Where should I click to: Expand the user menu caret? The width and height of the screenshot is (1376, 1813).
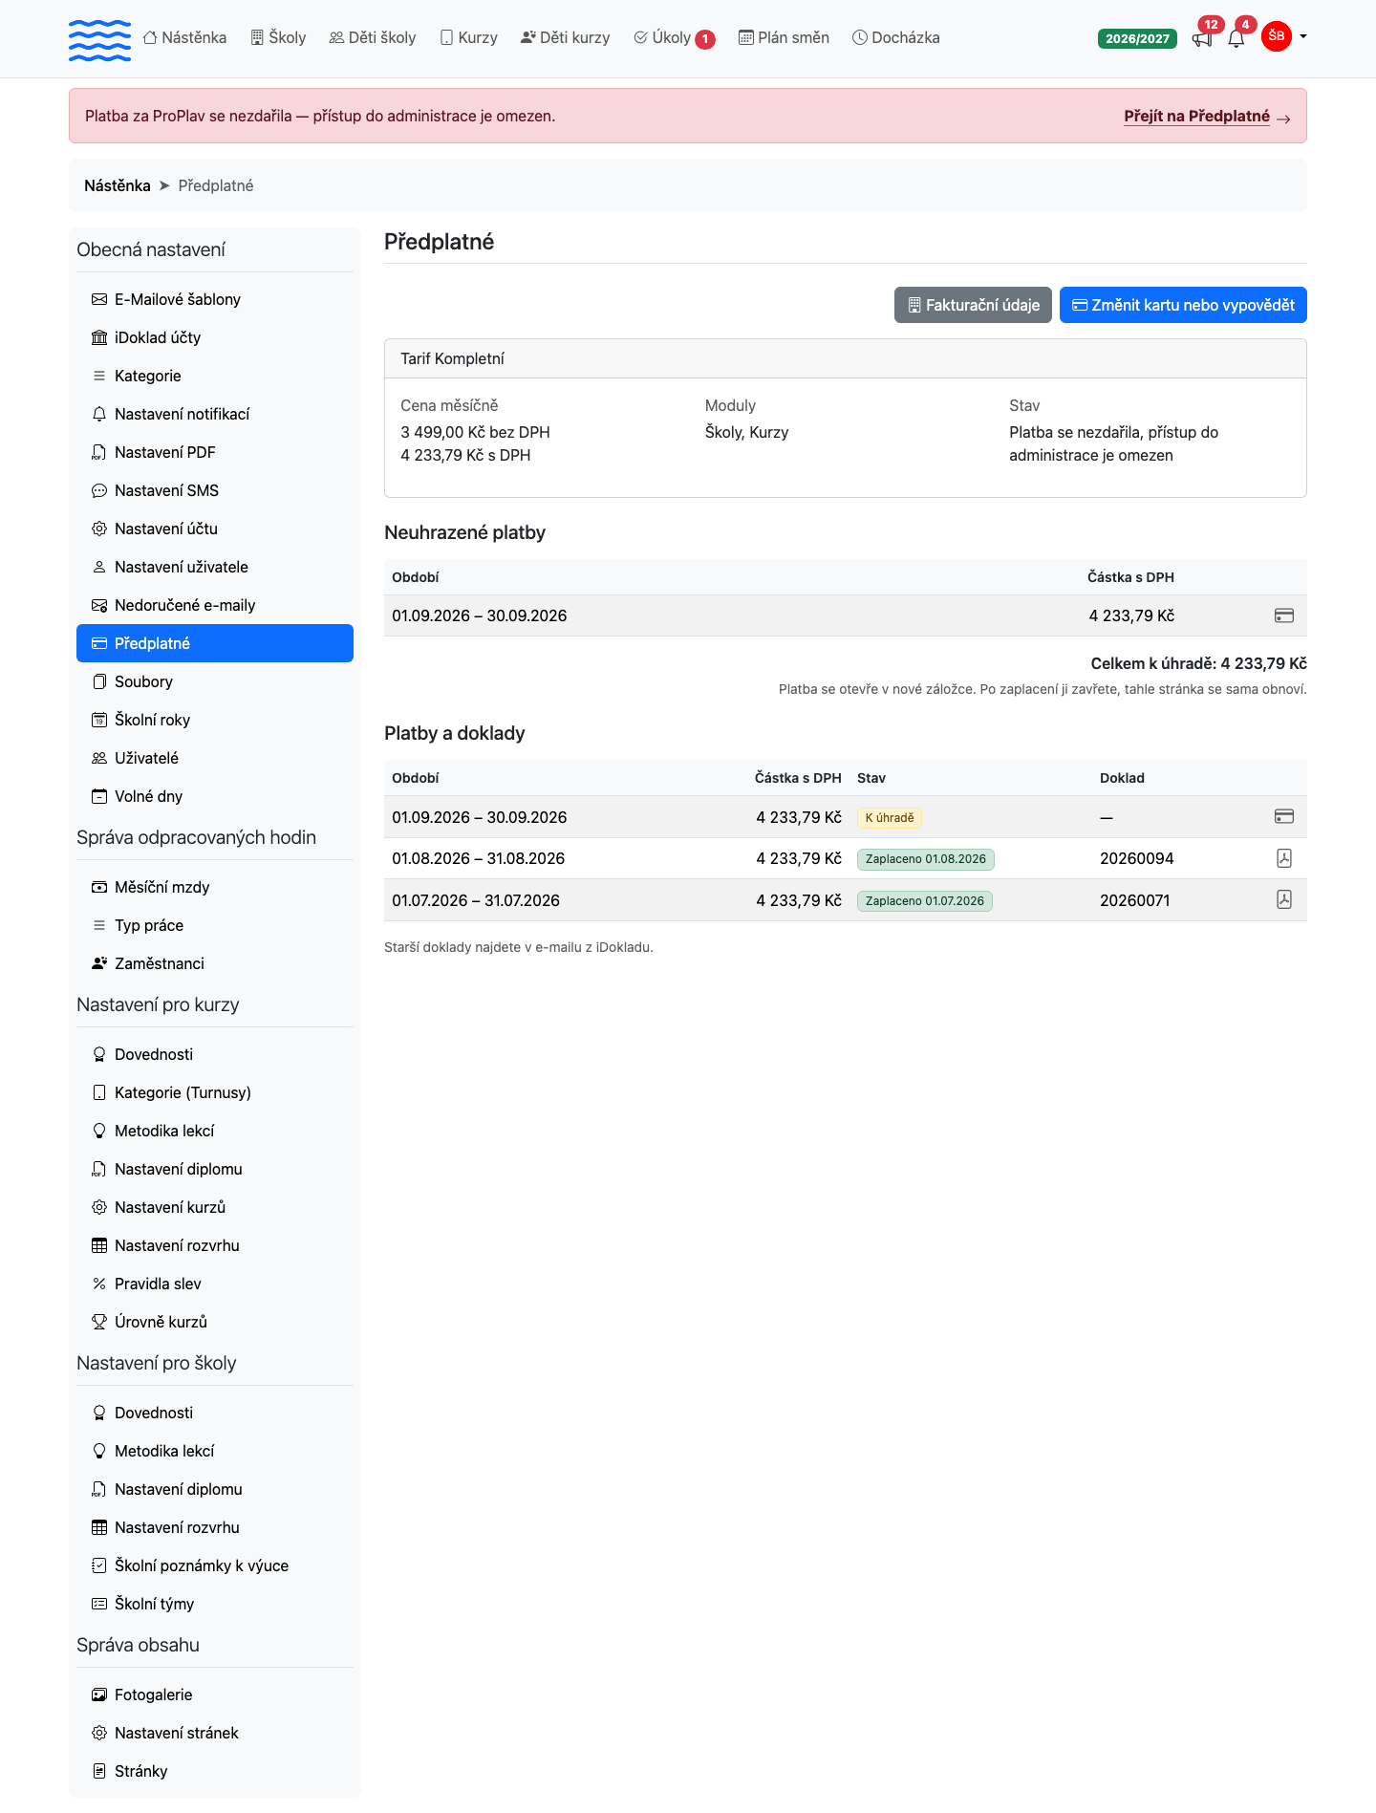pyautogui.click(x=1303, y=36)
